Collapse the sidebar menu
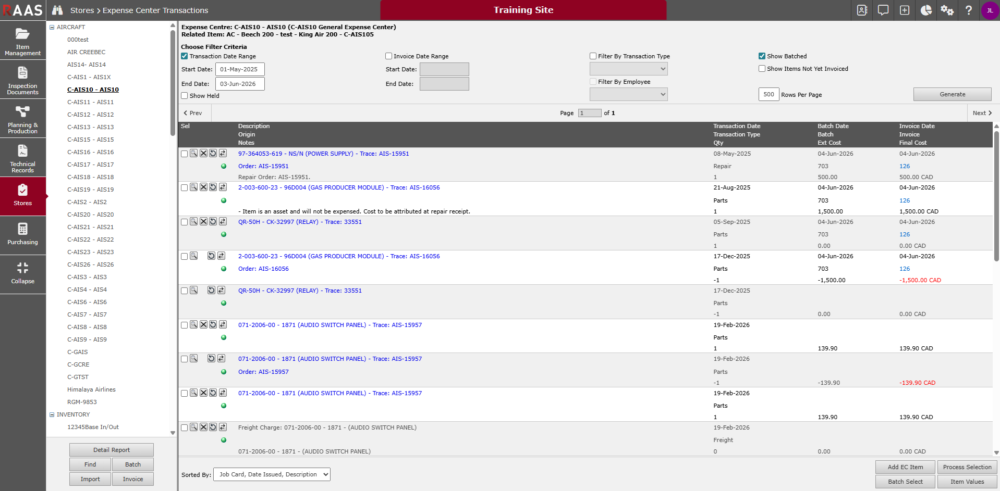The width and height of the screenshot is (1000, 491). tap(23, 274)
